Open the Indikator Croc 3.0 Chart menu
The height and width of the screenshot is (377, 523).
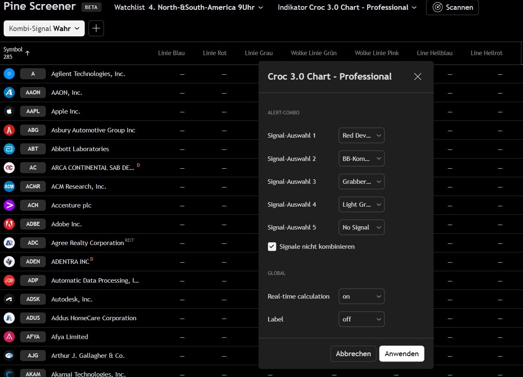347,7
